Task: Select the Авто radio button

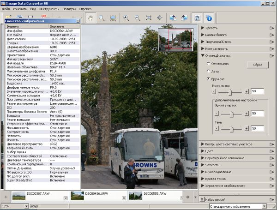Action: (x=208, y=72)
